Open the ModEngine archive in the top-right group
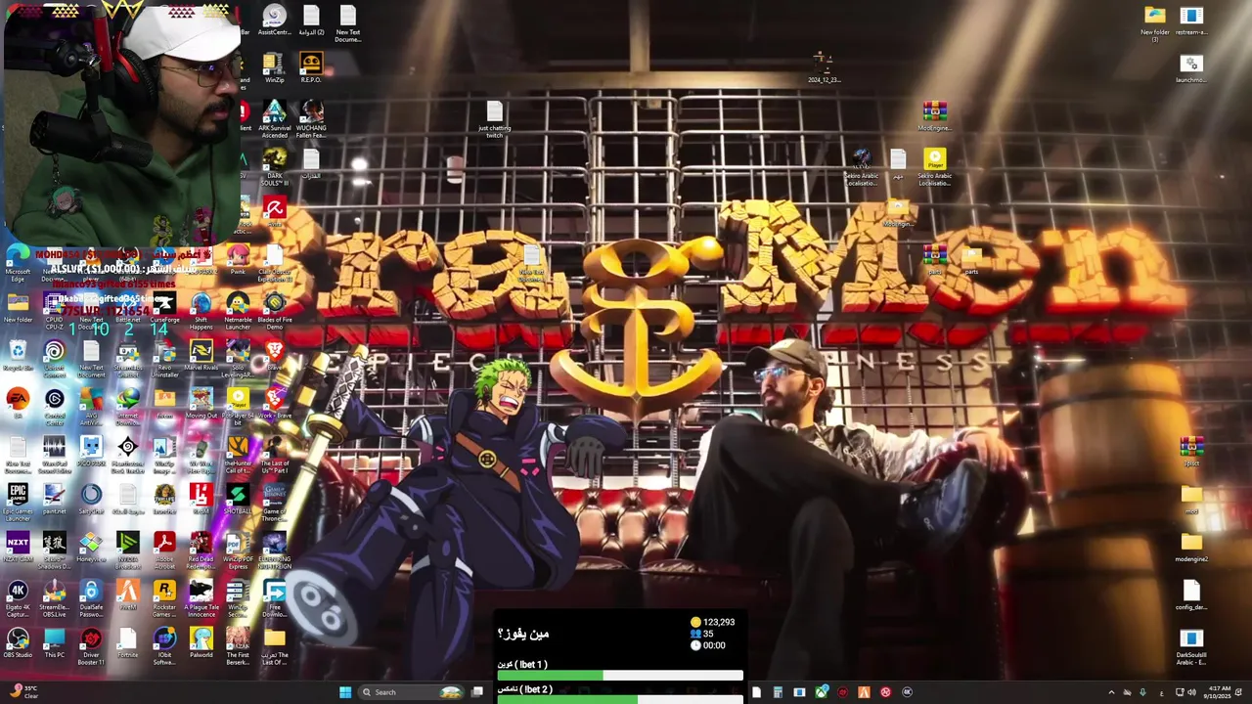This screenshot has width=1252, height=704. (x=934, y=115)
